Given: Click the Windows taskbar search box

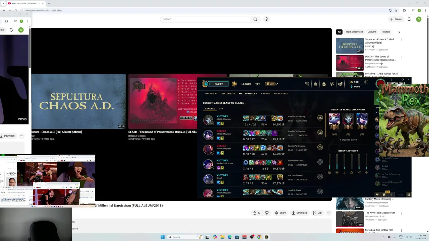Looking at the screenshot, I should click(x=185, y=237).
